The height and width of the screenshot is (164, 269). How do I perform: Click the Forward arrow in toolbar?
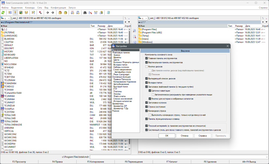[52, 13]
